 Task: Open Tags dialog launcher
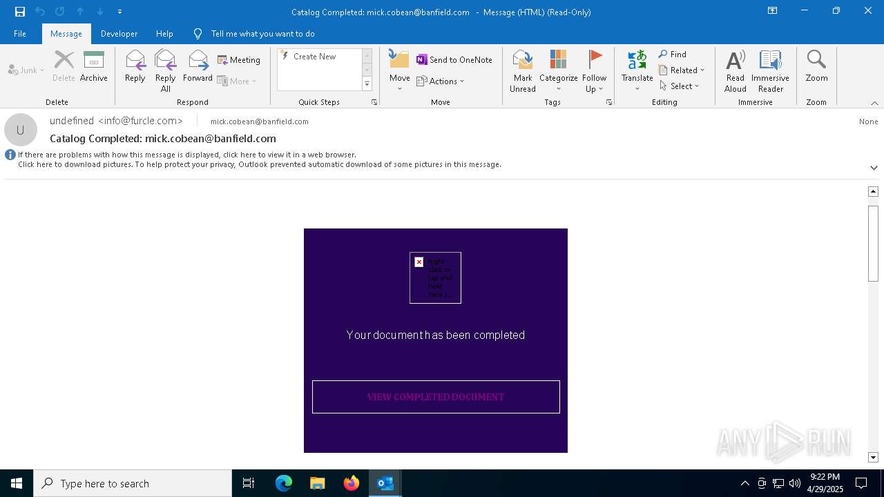[x=609, y=102]
